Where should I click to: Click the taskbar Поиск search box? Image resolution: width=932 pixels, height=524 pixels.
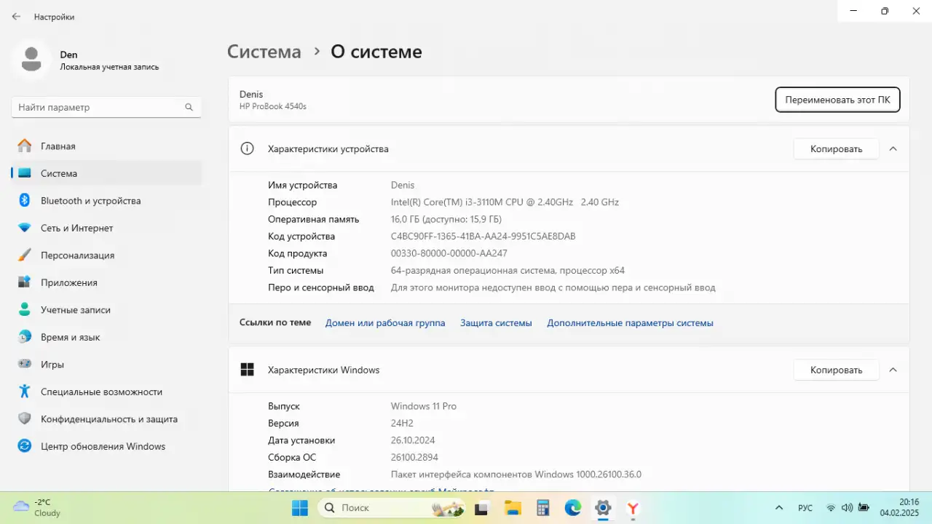click(392, 507)
